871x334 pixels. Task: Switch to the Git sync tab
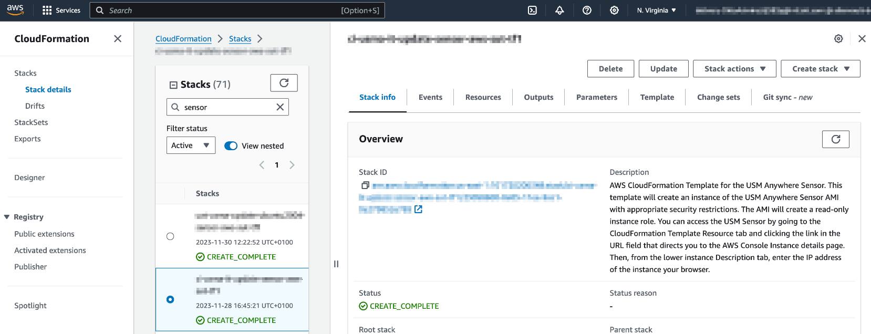pyautogui.click(x=787, y=97)
